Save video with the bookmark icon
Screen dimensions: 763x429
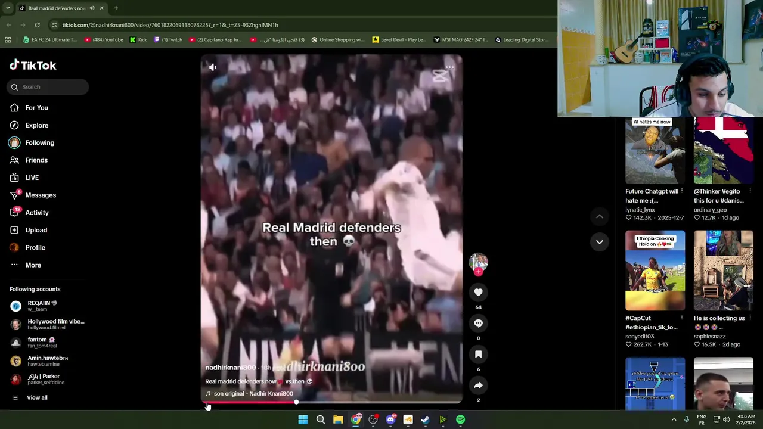pos(478,354)
